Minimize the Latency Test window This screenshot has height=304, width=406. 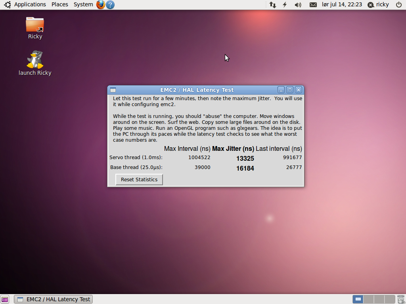click(x=281, y=90)
